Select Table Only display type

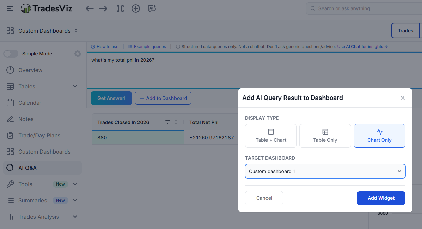coord(325,136)
